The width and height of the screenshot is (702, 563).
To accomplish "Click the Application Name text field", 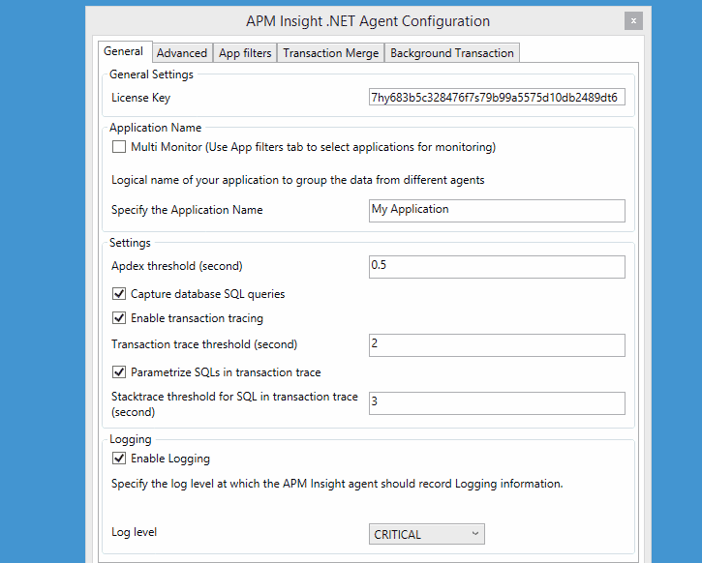I will click(x=497, y=210).
